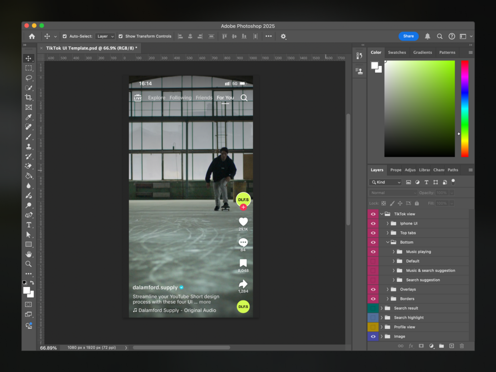496x372 pixels.
Task: Select the Spot Healing Brush tool
Action: (29, 127)
